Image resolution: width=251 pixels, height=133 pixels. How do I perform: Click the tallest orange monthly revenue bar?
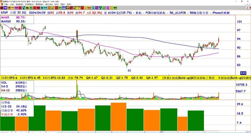point(118,117)
